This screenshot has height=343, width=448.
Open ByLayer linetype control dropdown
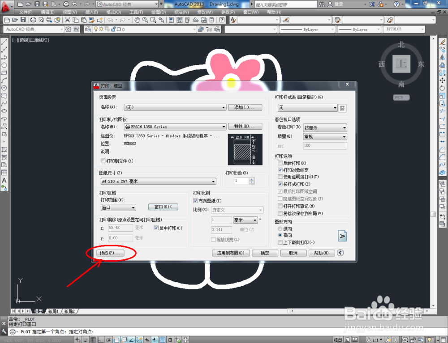(x=306, y=29)
